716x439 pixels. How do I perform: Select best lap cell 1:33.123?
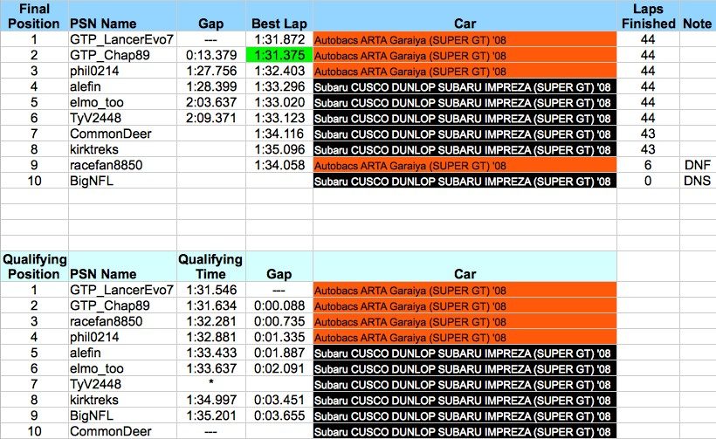[279, 118]
